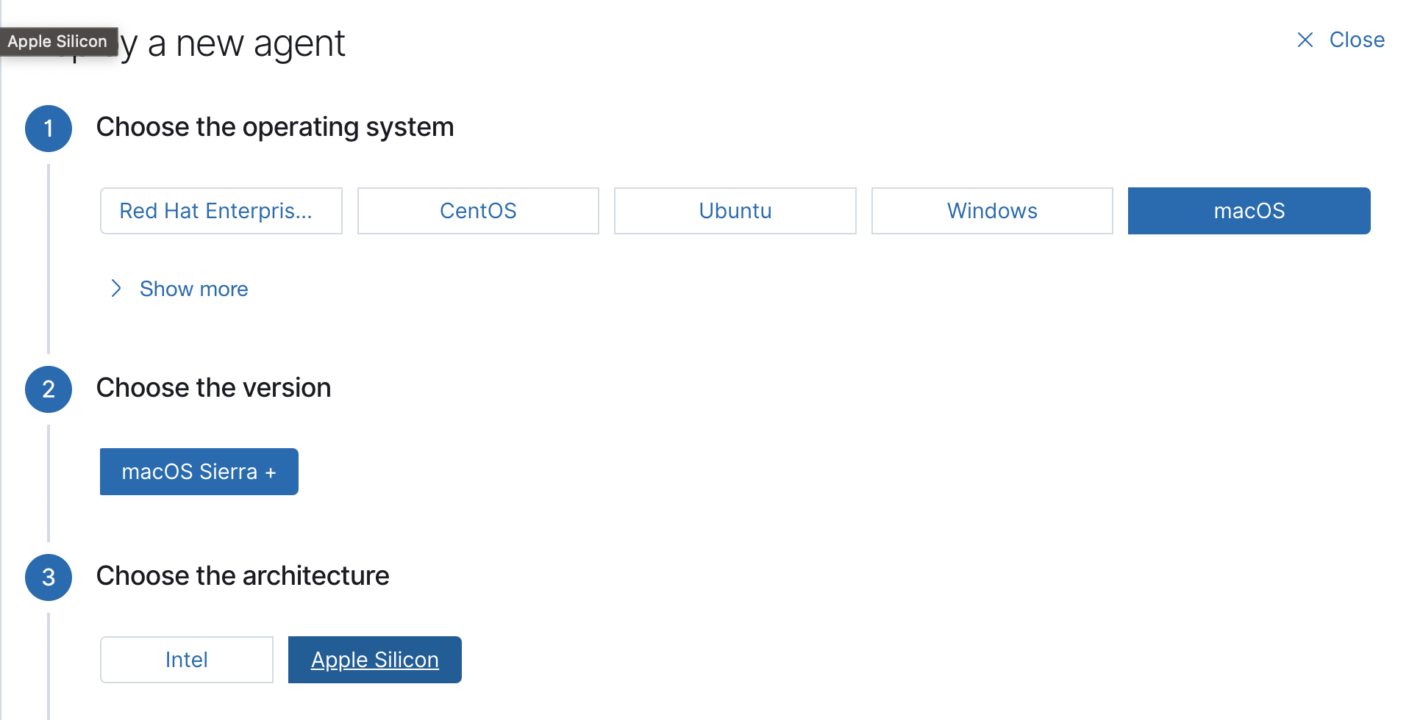Expand the Show more operating systems list
Screen dimensions: 1409x720
click(x=193, y=288)
